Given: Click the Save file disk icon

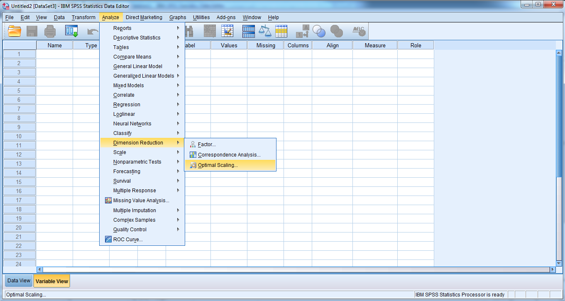Looking at the screenshot, I should pyautogui.click(x=32, y=31).
